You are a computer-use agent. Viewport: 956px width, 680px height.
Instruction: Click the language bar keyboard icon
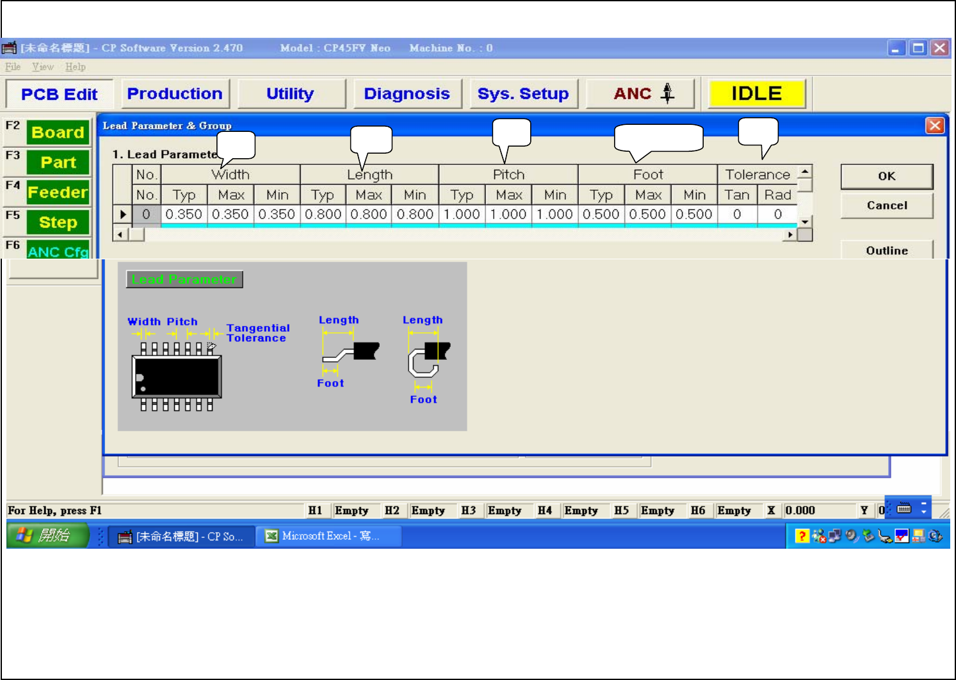(x=904, y=508)
